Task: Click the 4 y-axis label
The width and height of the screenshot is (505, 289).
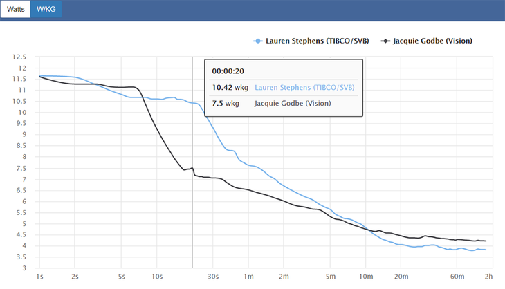Action: pyautogui.click(x=24, y=246)
